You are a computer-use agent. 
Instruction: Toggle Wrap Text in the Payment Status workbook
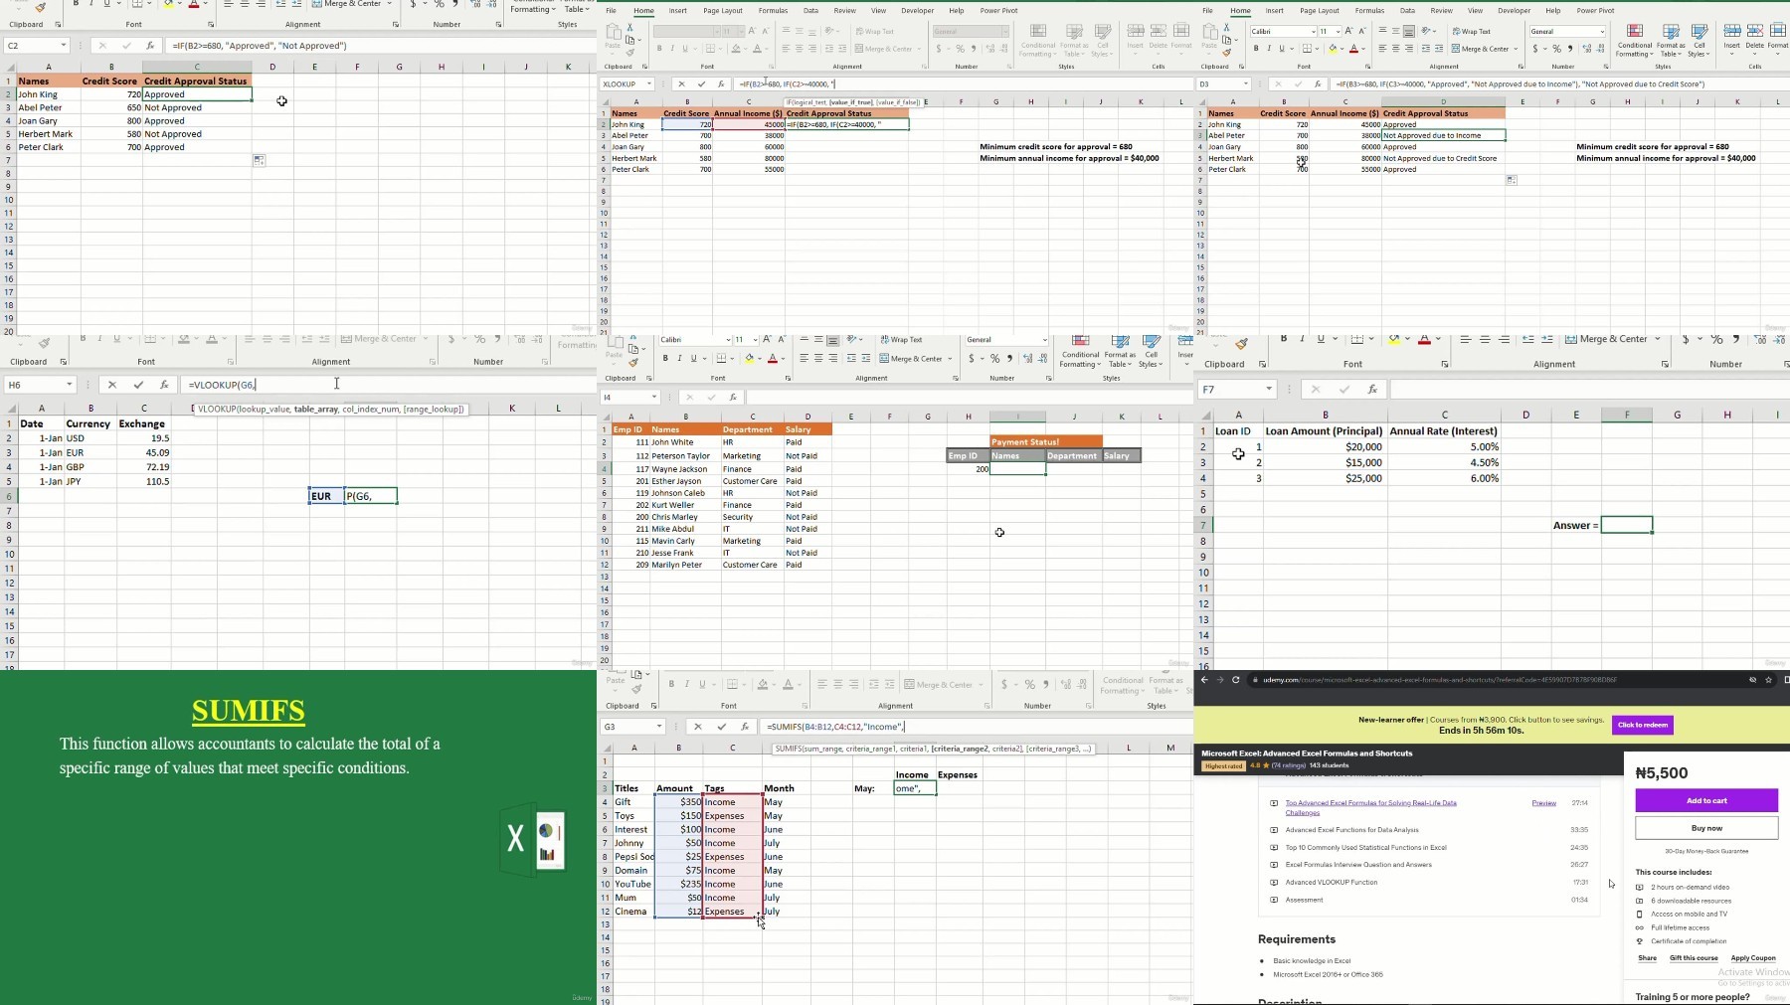(x=901, y=340)
